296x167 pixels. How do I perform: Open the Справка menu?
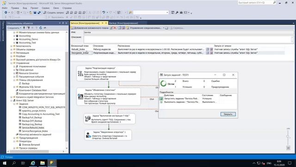coord(67,8)
